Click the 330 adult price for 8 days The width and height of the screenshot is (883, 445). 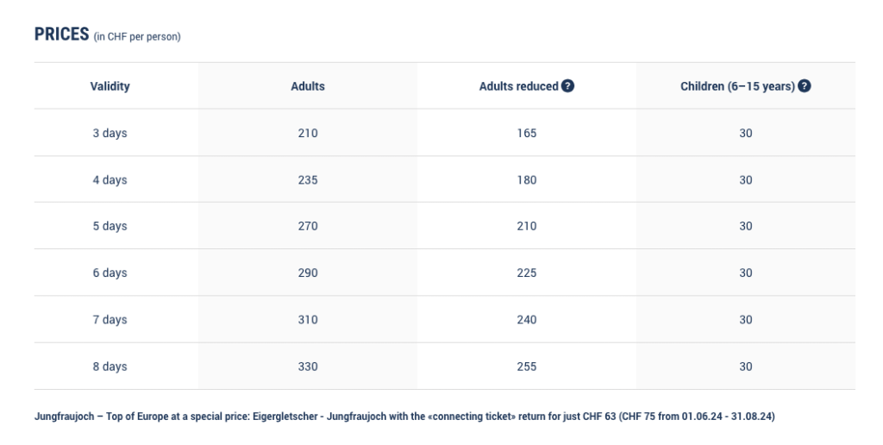point(308,367)
